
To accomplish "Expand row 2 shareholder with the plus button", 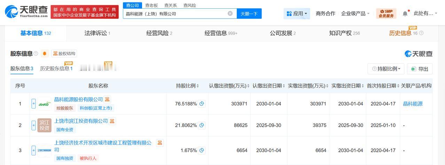I will (x=34, y=125).
